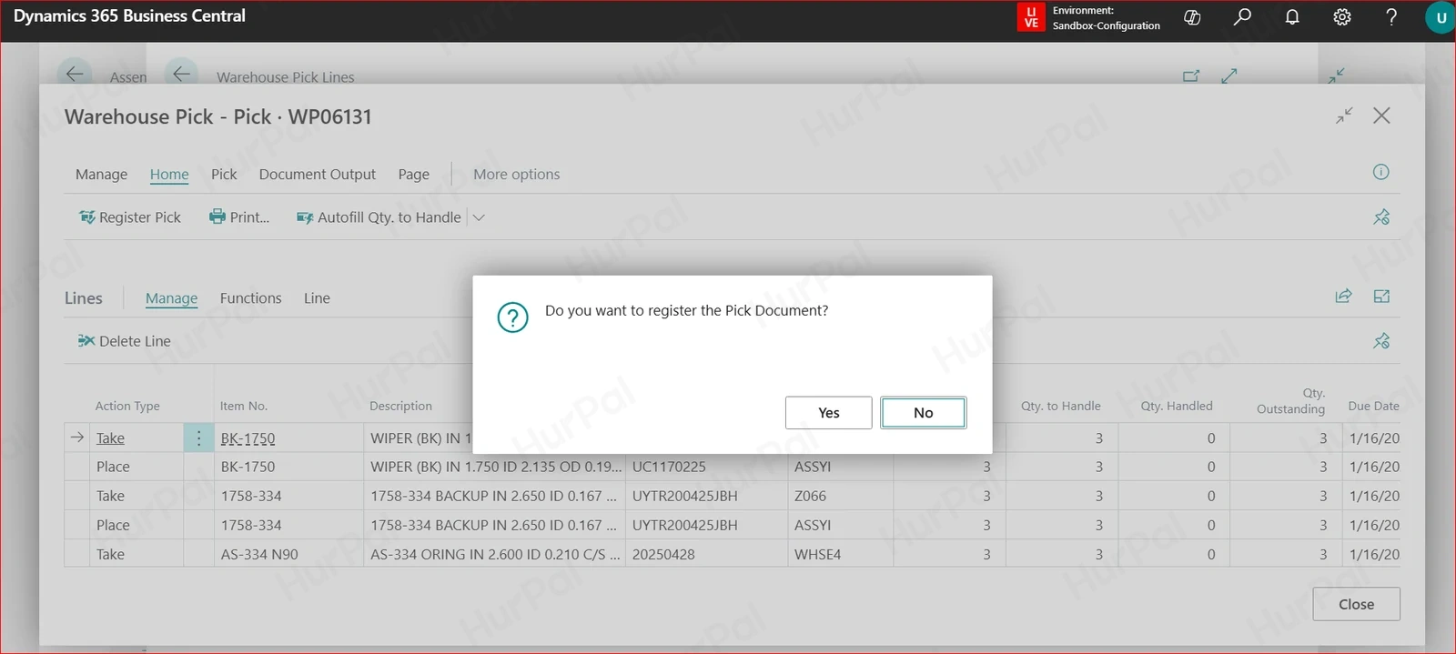The image size is (1456, 654).
Task: Open Lines Line menu
Action: [x=317, y=298]
